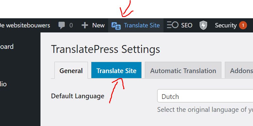Screen dimensions: 253x126
Task: Open the SEO admin bar menu label
Action: click(187, 26)
